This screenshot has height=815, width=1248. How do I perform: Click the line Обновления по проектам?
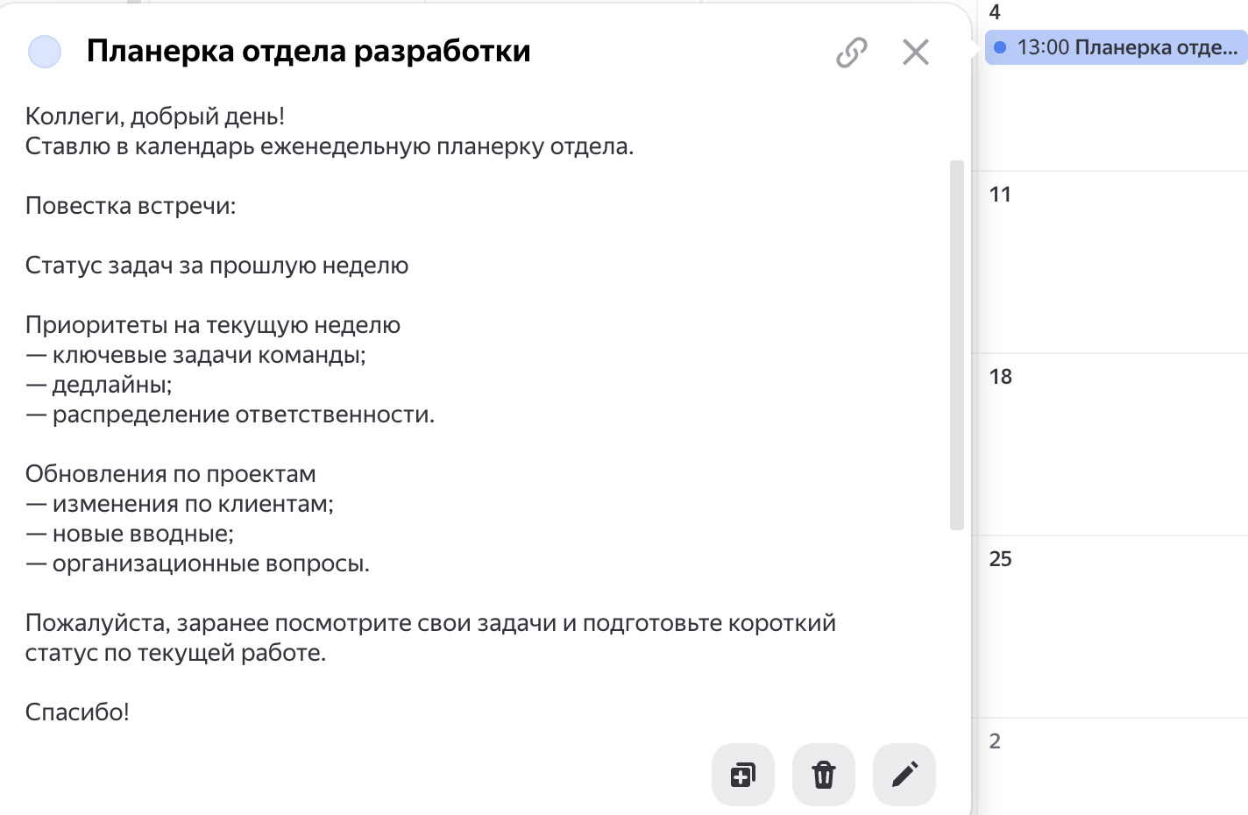coord(171,474)
